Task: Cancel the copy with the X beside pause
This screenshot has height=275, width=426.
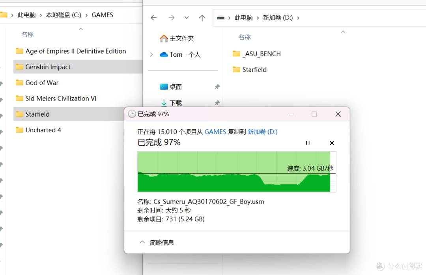Action: pyautogui.click(x=332, y=143)
